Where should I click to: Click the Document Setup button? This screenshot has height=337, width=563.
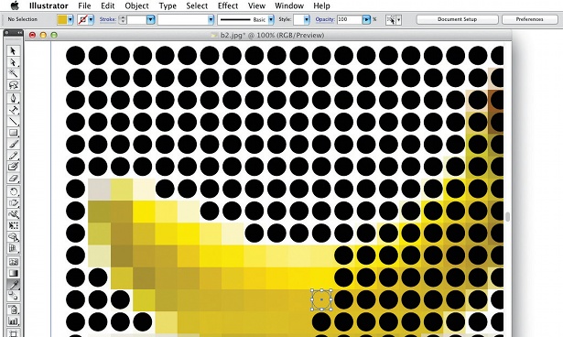pos(457,19)
